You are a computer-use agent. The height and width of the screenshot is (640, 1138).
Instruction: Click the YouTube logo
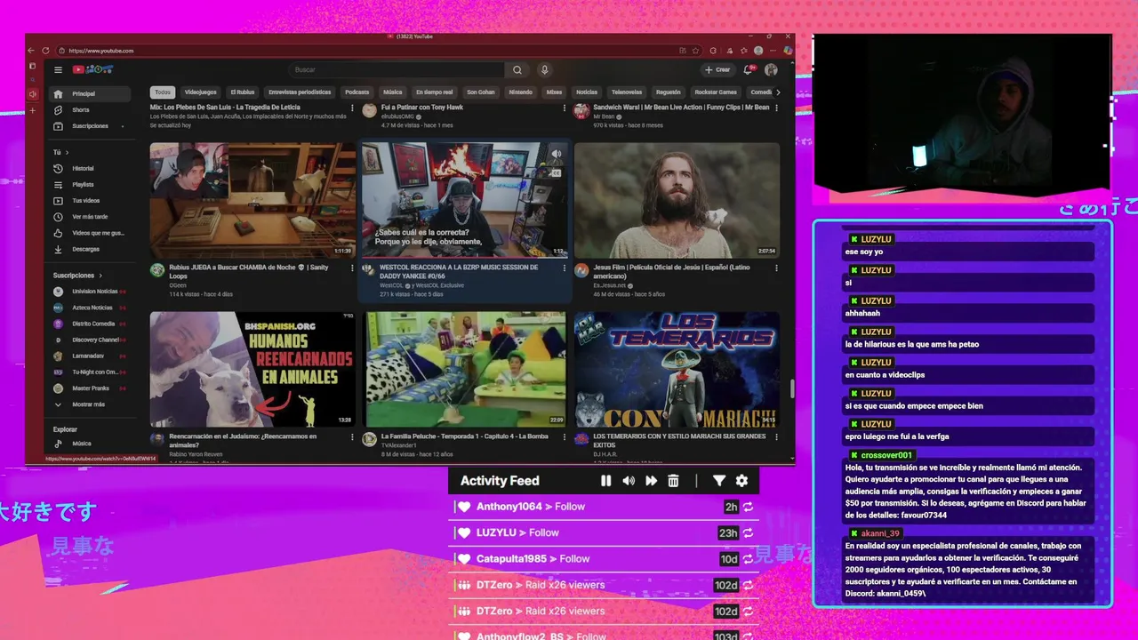click(92, 69)
